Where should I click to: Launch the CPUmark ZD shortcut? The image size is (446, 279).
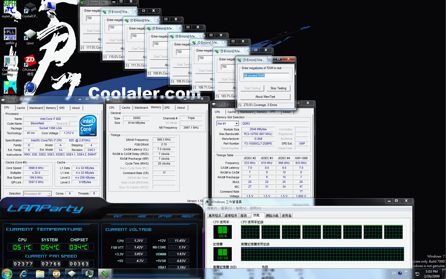[30, 65]
